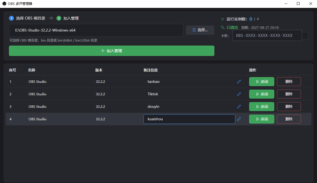Click version 32.2.2 in taobao row
Screen dimensions: 317x183
(x=100, y=82)
